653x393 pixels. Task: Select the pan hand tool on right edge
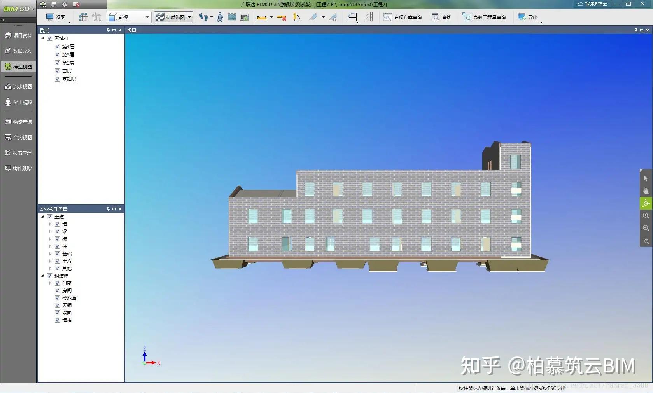pos(646,190)
